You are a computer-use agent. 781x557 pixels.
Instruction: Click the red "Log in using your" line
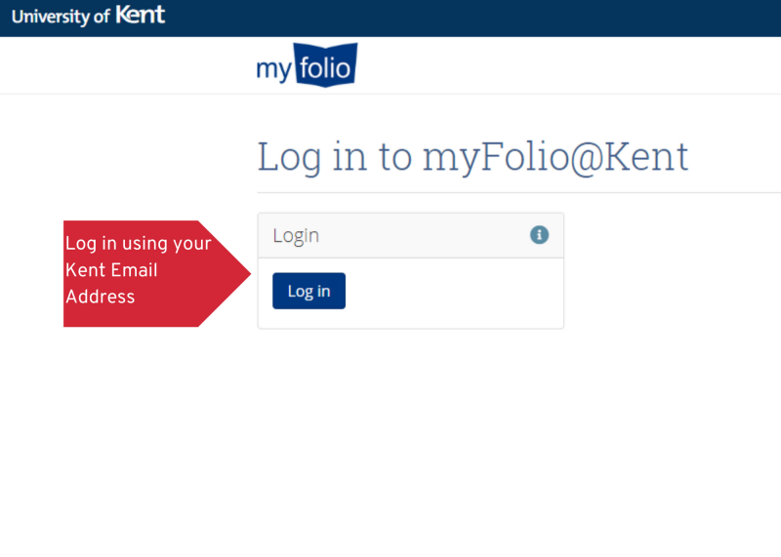point(139,244)
